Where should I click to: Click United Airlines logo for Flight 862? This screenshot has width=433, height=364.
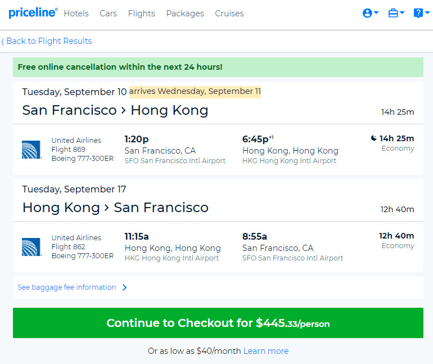point(31,247)
